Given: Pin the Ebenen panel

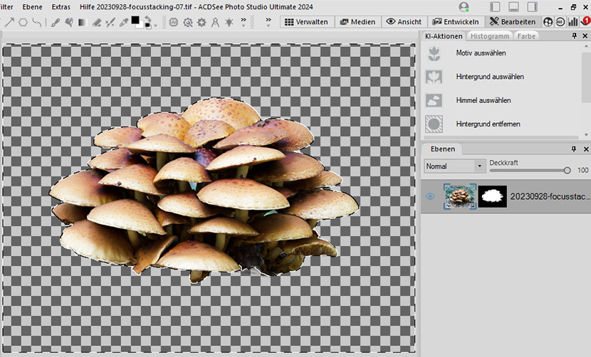Looking at the screenshot, I should (x=574, y=149).
